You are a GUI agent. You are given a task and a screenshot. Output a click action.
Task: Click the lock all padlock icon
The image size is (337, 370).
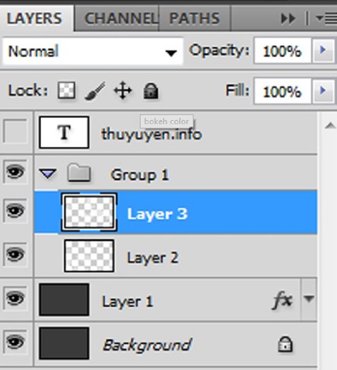pos(151,91)
